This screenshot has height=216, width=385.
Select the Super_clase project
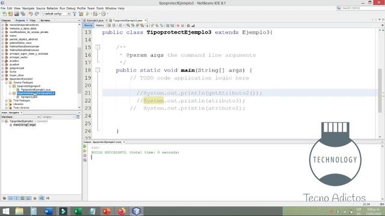pyautogui.click(x=16, y=76)
